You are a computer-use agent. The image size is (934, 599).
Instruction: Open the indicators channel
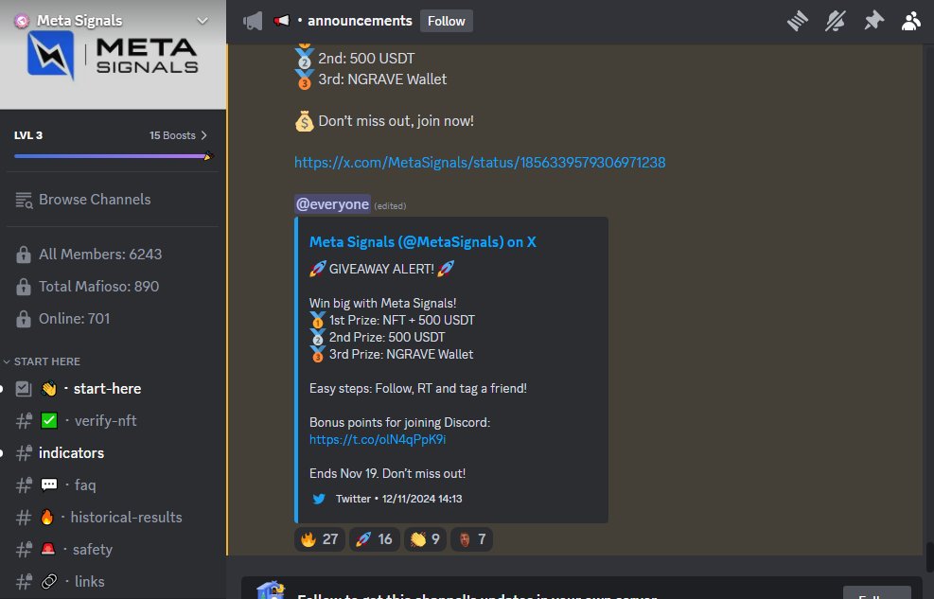(x=114, y=453)
